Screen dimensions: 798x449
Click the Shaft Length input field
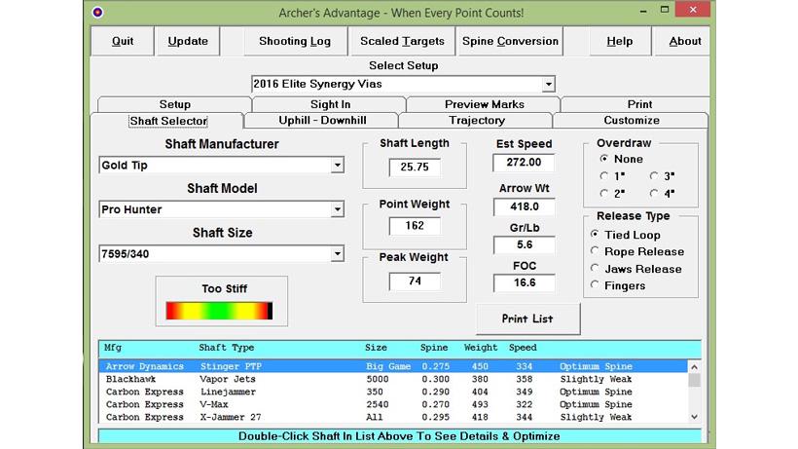point(415,167)
